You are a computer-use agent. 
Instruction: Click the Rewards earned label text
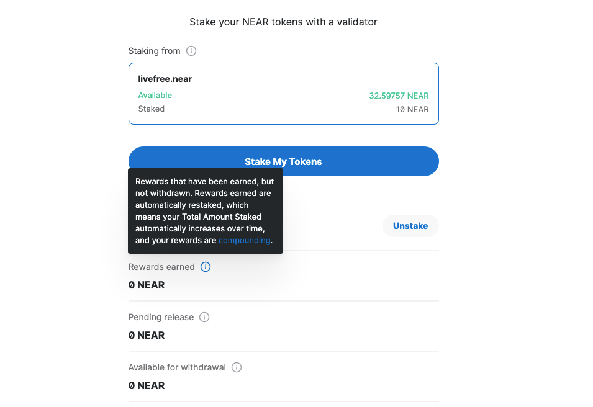click(x=161, y=267)
